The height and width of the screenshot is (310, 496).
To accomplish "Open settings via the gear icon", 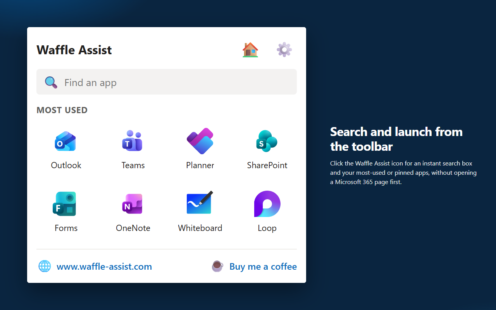I will tap(284, 50).
